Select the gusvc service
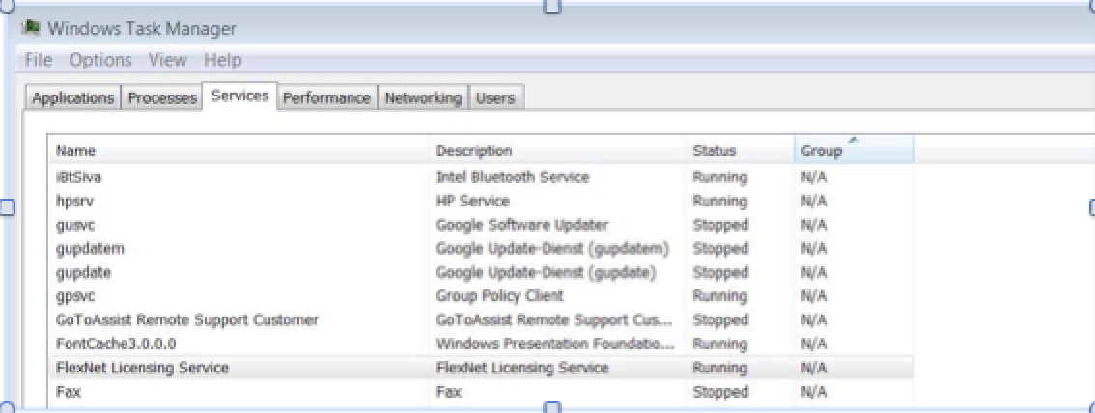The width and height of the screenshot is (1095, 413). pyautogui.click(x=74, y=225)
